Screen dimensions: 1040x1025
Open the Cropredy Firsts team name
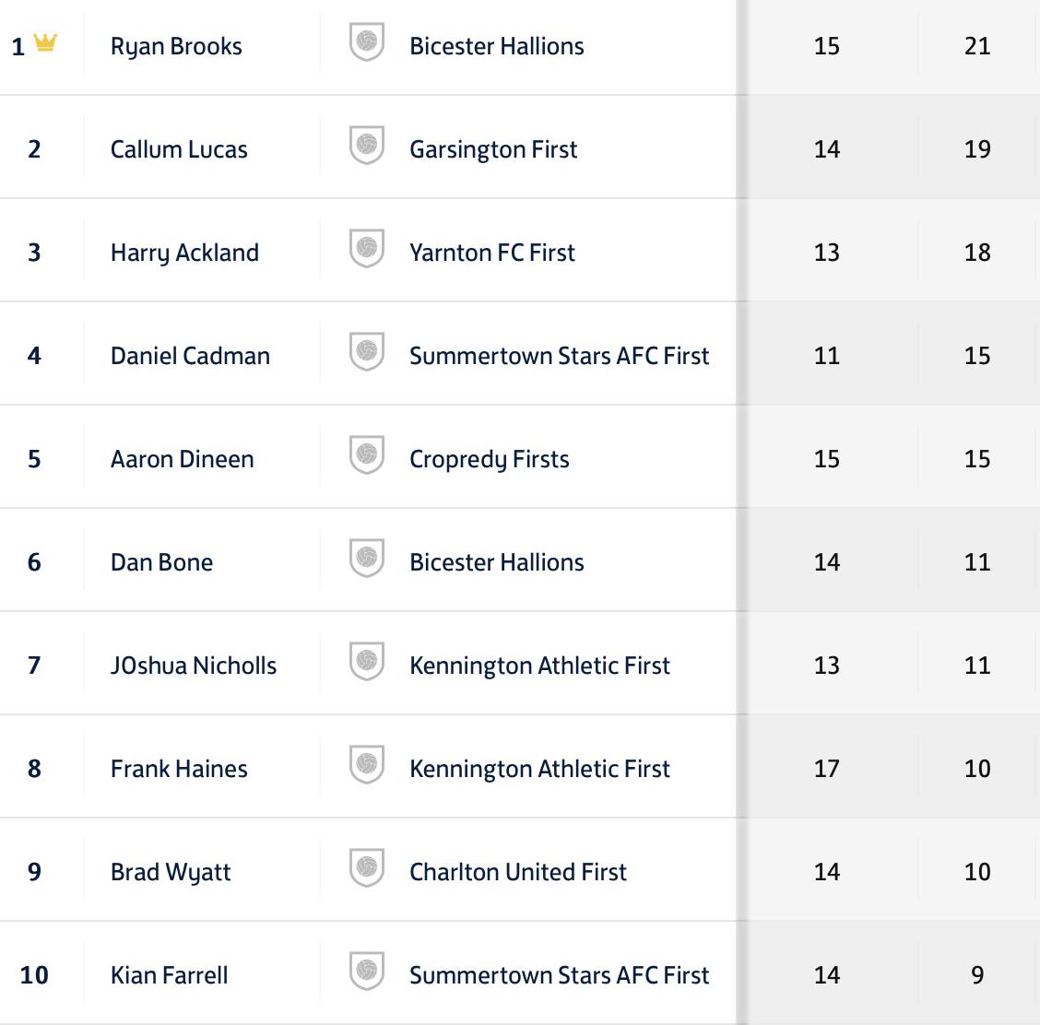(489, 459)
